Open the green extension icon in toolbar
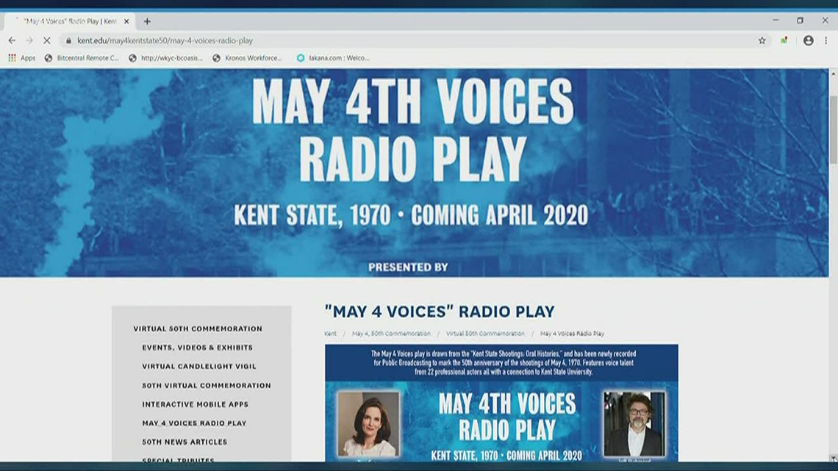The width and height of the screenshot is (838, 471). [784, 40]
